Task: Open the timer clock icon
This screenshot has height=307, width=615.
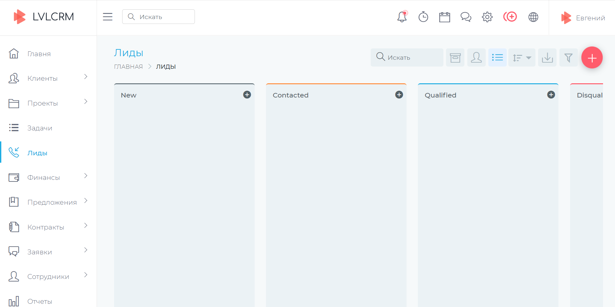Action: 423,17
